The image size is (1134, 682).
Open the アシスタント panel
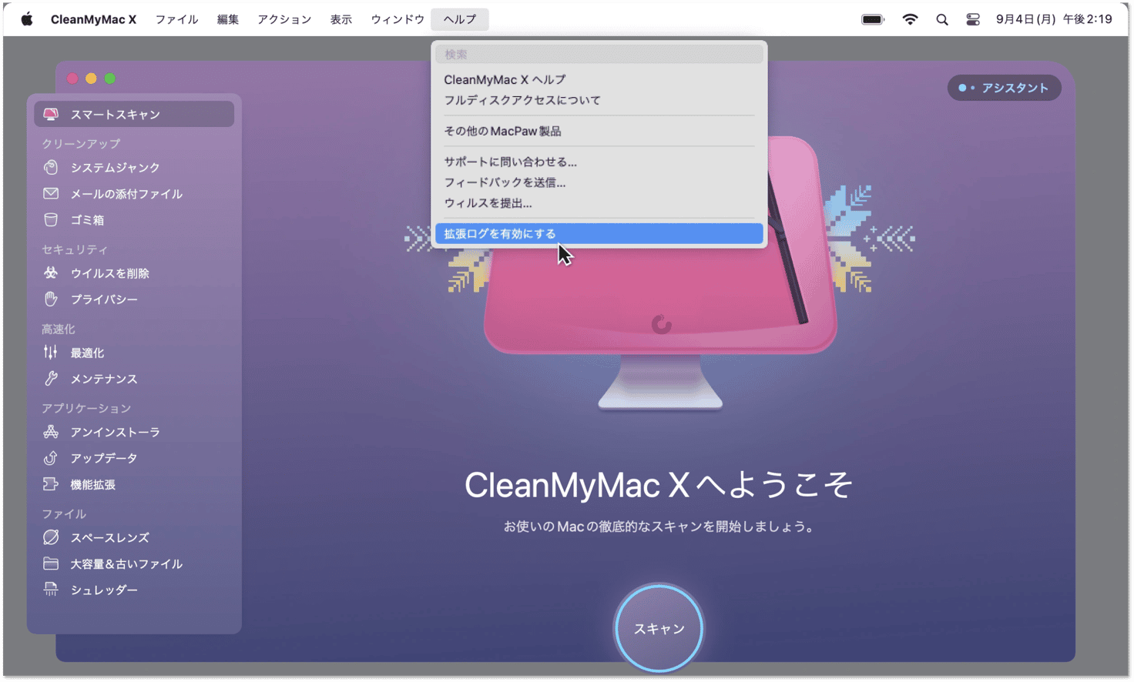[x=1004, y=88]
